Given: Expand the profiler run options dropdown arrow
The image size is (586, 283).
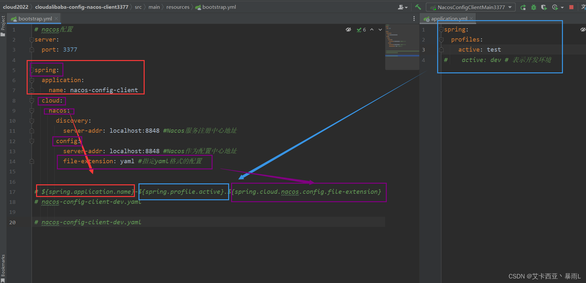Looking at the screenshot, I should 562,7.
